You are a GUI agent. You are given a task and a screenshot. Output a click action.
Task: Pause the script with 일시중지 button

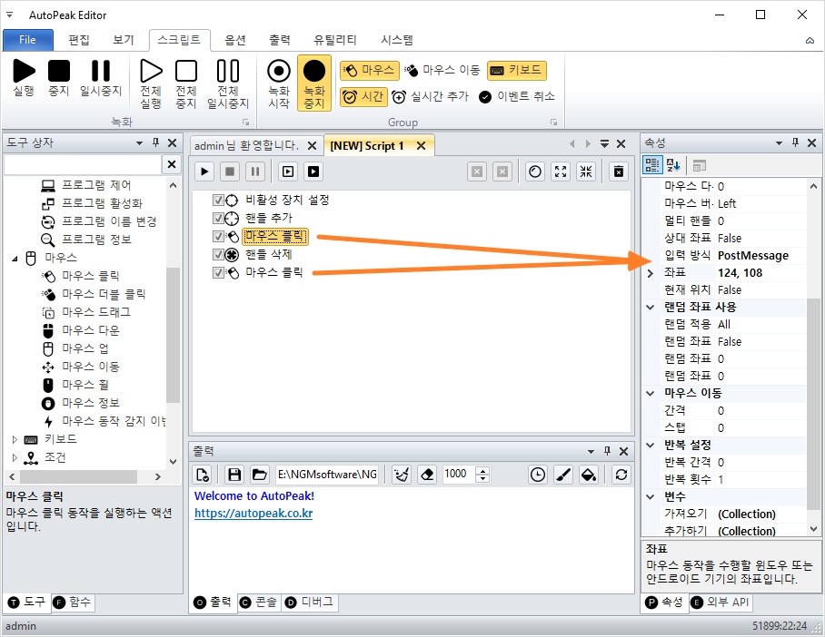point(101,78)
